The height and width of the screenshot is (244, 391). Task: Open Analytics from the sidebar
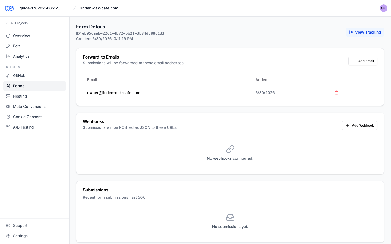point(34,56)
